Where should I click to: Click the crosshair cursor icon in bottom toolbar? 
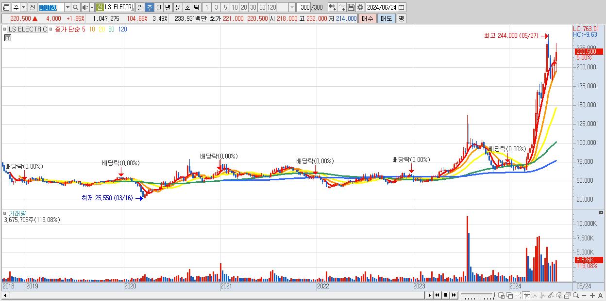click(x=526, y=295)
